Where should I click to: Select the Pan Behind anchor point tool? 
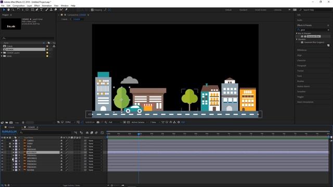tap(27, 10)
